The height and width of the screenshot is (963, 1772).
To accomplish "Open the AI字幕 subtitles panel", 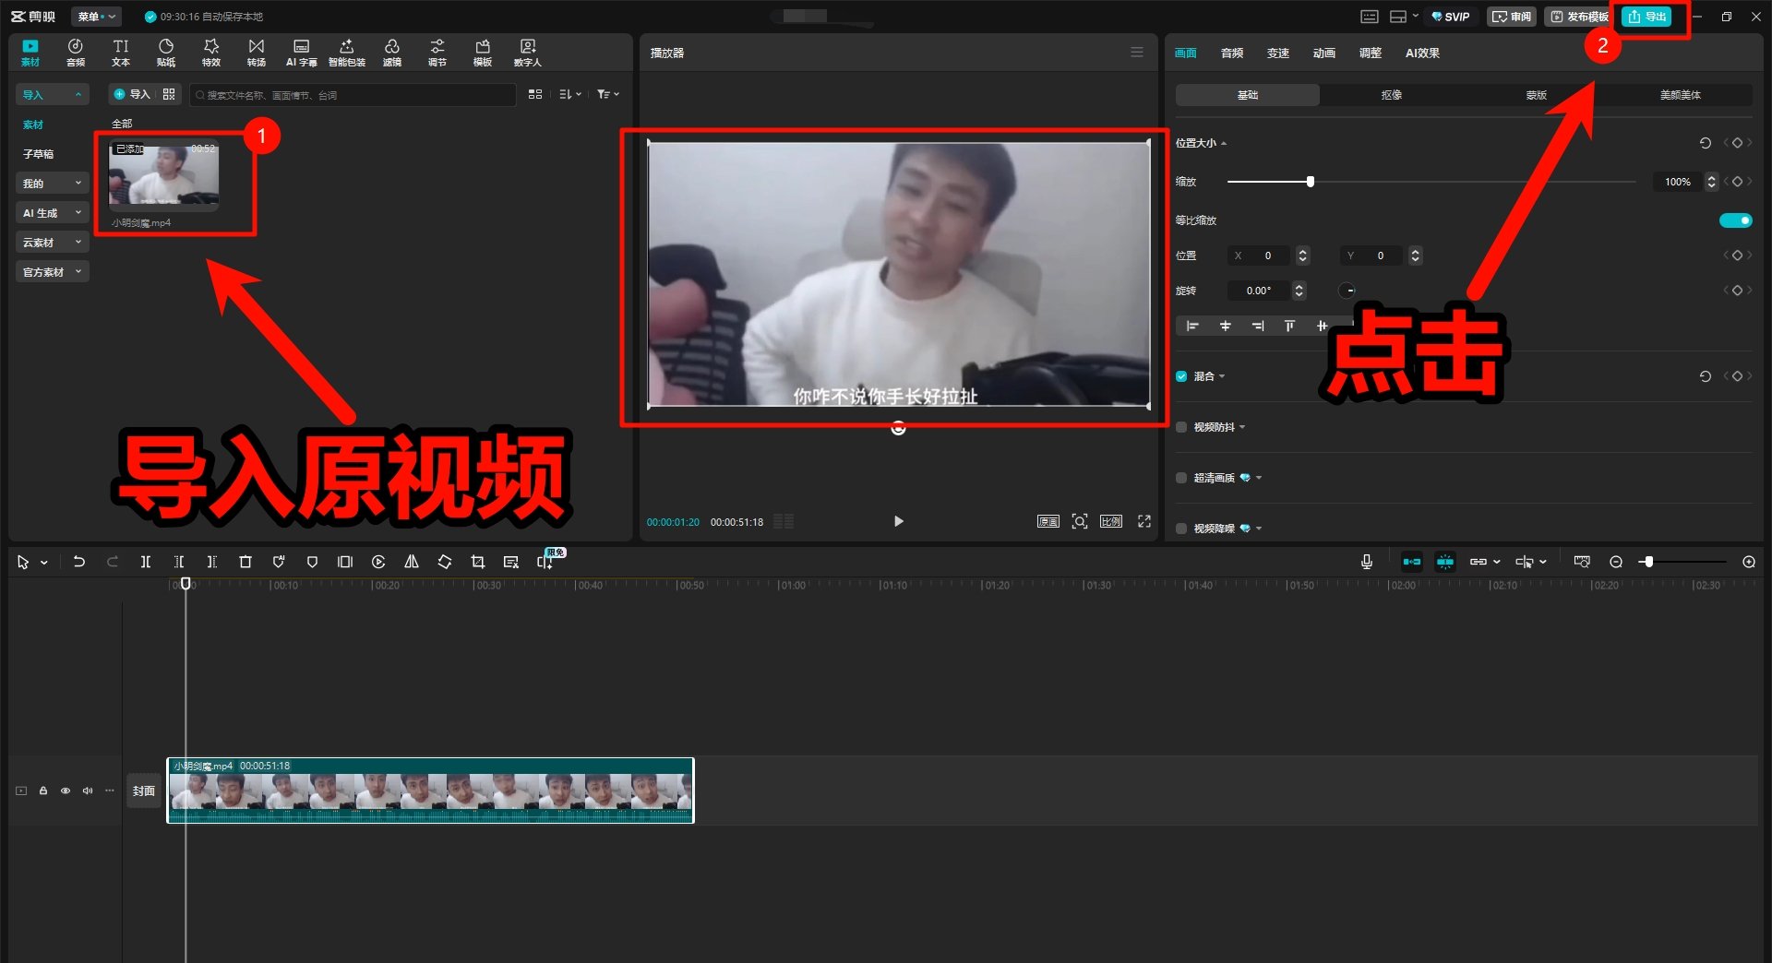I will (x=301, y=51).
